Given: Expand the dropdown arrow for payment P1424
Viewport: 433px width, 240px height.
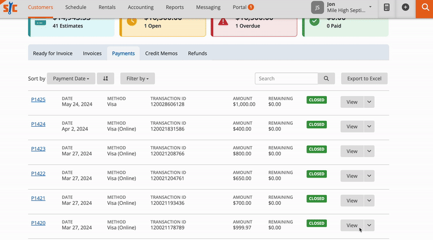Looking at the screenshot, I should 369,126.
